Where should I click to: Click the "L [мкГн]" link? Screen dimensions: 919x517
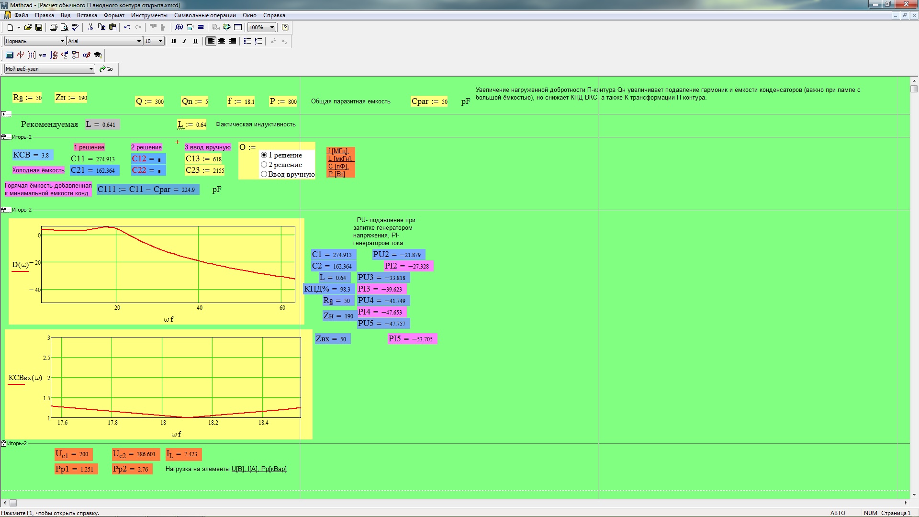click(340, 158)
